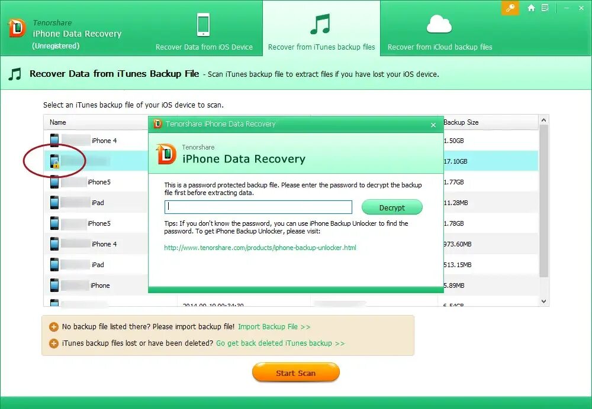
Task: Select the first iPhone 4 backup's device icon
Action: pos(54,140)
